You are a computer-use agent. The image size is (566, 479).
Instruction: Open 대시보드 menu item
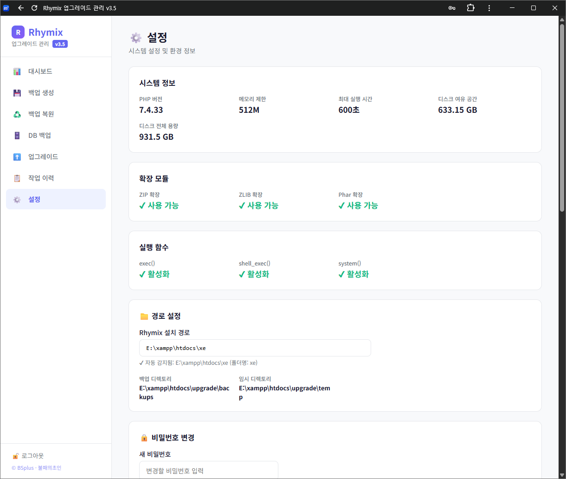click(56, 71)
